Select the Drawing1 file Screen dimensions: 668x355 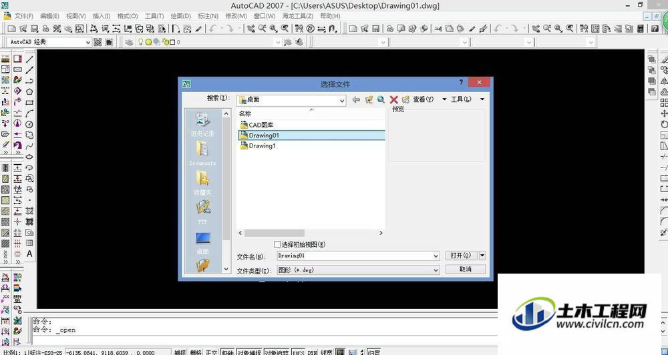[258, 145]
